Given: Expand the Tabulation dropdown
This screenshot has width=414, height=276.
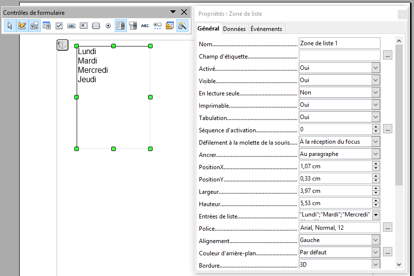Looking at the screenshot, I should [x=376, y=117].
